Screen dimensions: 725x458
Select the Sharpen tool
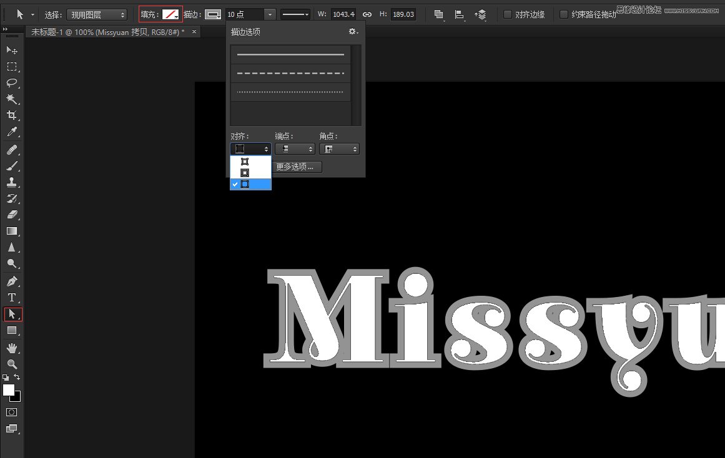12,247
